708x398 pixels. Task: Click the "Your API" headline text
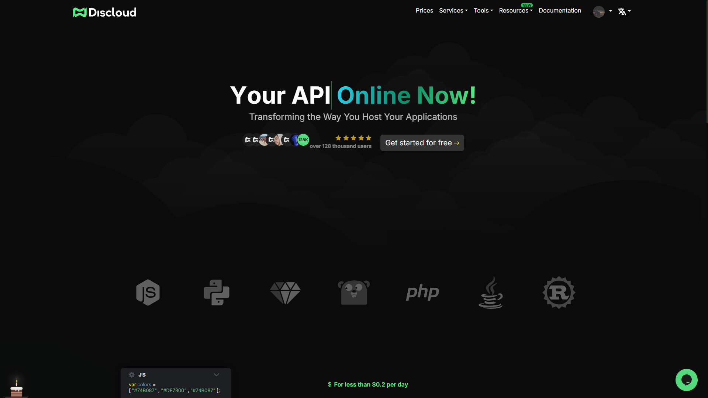280,95
